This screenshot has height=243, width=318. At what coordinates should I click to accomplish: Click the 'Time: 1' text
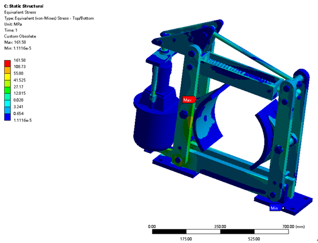tap(11, 30)
